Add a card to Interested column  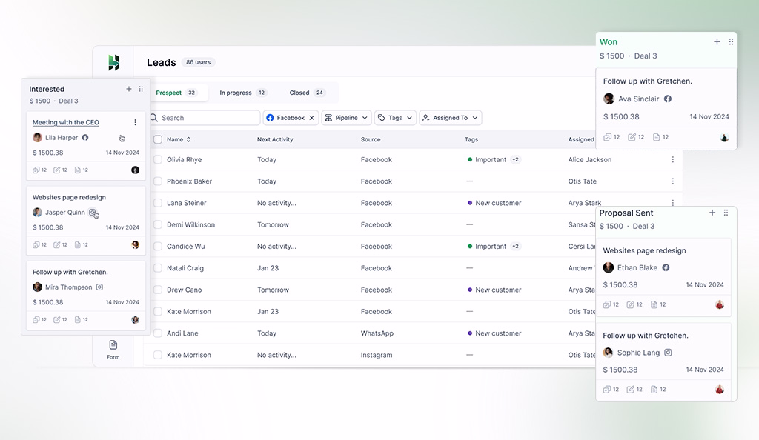[129, 89]
